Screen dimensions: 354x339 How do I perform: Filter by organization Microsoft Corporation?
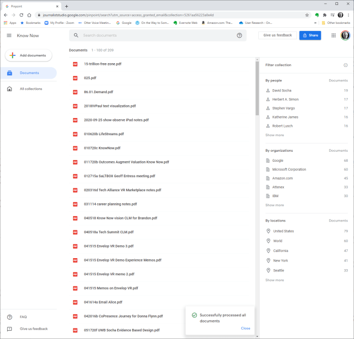(289, 169)
